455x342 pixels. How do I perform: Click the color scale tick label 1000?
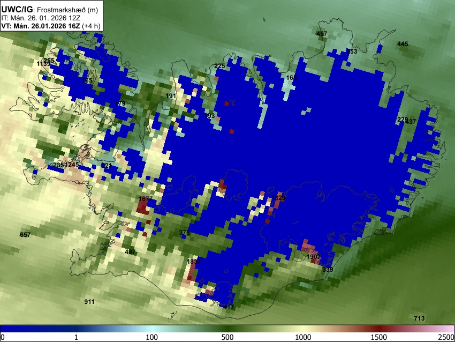click(x=303, y=337)
